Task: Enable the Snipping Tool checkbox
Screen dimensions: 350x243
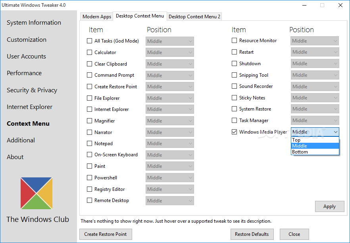Action: [235, 75]
